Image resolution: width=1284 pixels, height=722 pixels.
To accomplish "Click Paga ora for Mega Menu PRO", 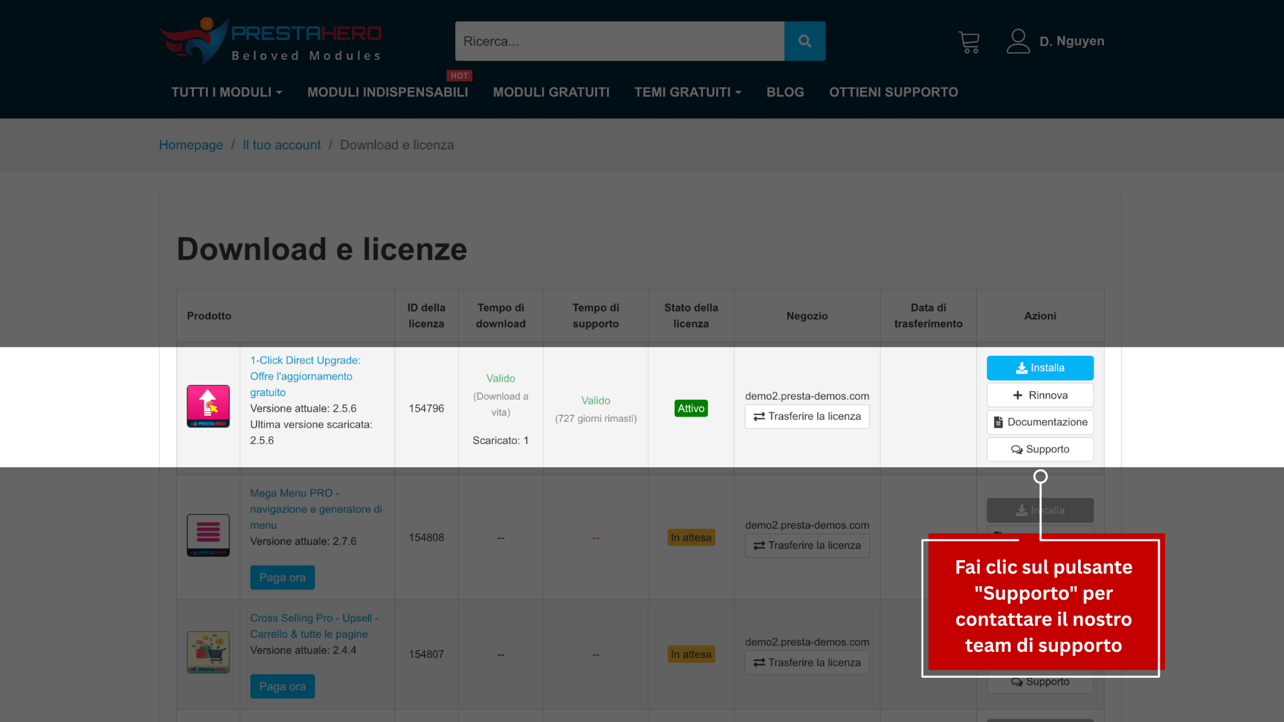I will point(282,578).
